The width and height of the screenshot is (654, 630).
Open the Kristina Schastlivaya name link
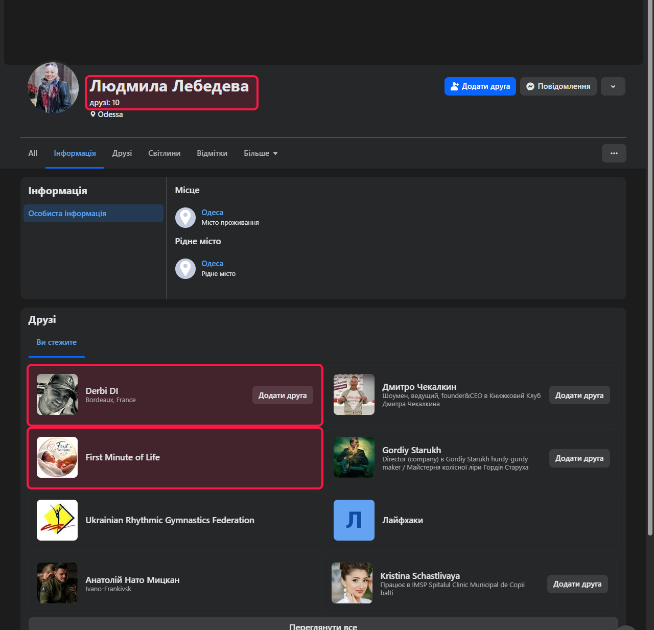[x=420, y=576]
